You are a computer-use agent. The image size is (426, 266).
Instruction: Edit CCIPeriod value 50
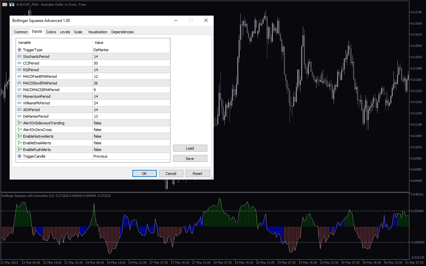tap(131, 63)
